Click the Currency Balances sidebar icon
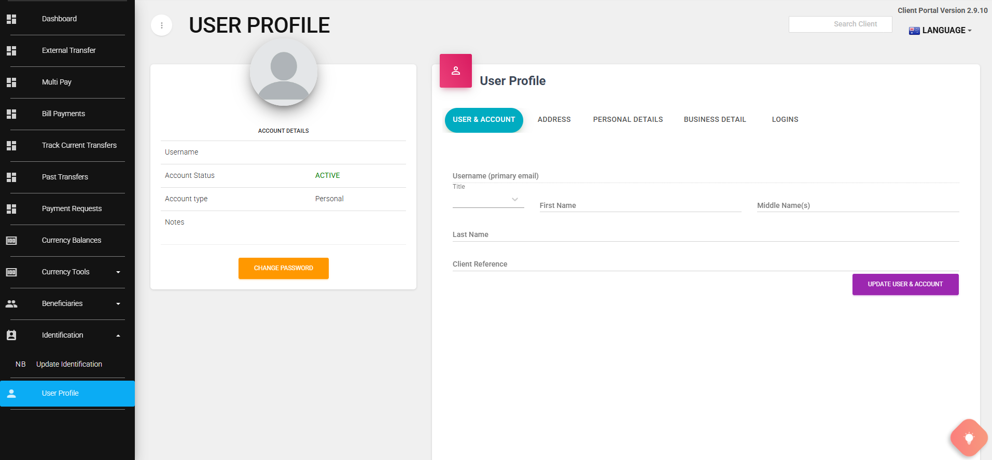This screenshot has height=460, width=992. [11, 241]
